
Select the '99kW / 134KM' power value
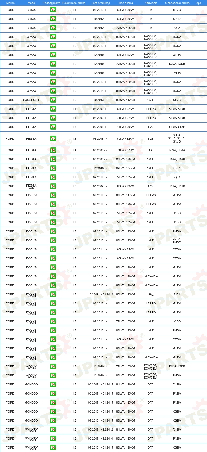(125, 168)
